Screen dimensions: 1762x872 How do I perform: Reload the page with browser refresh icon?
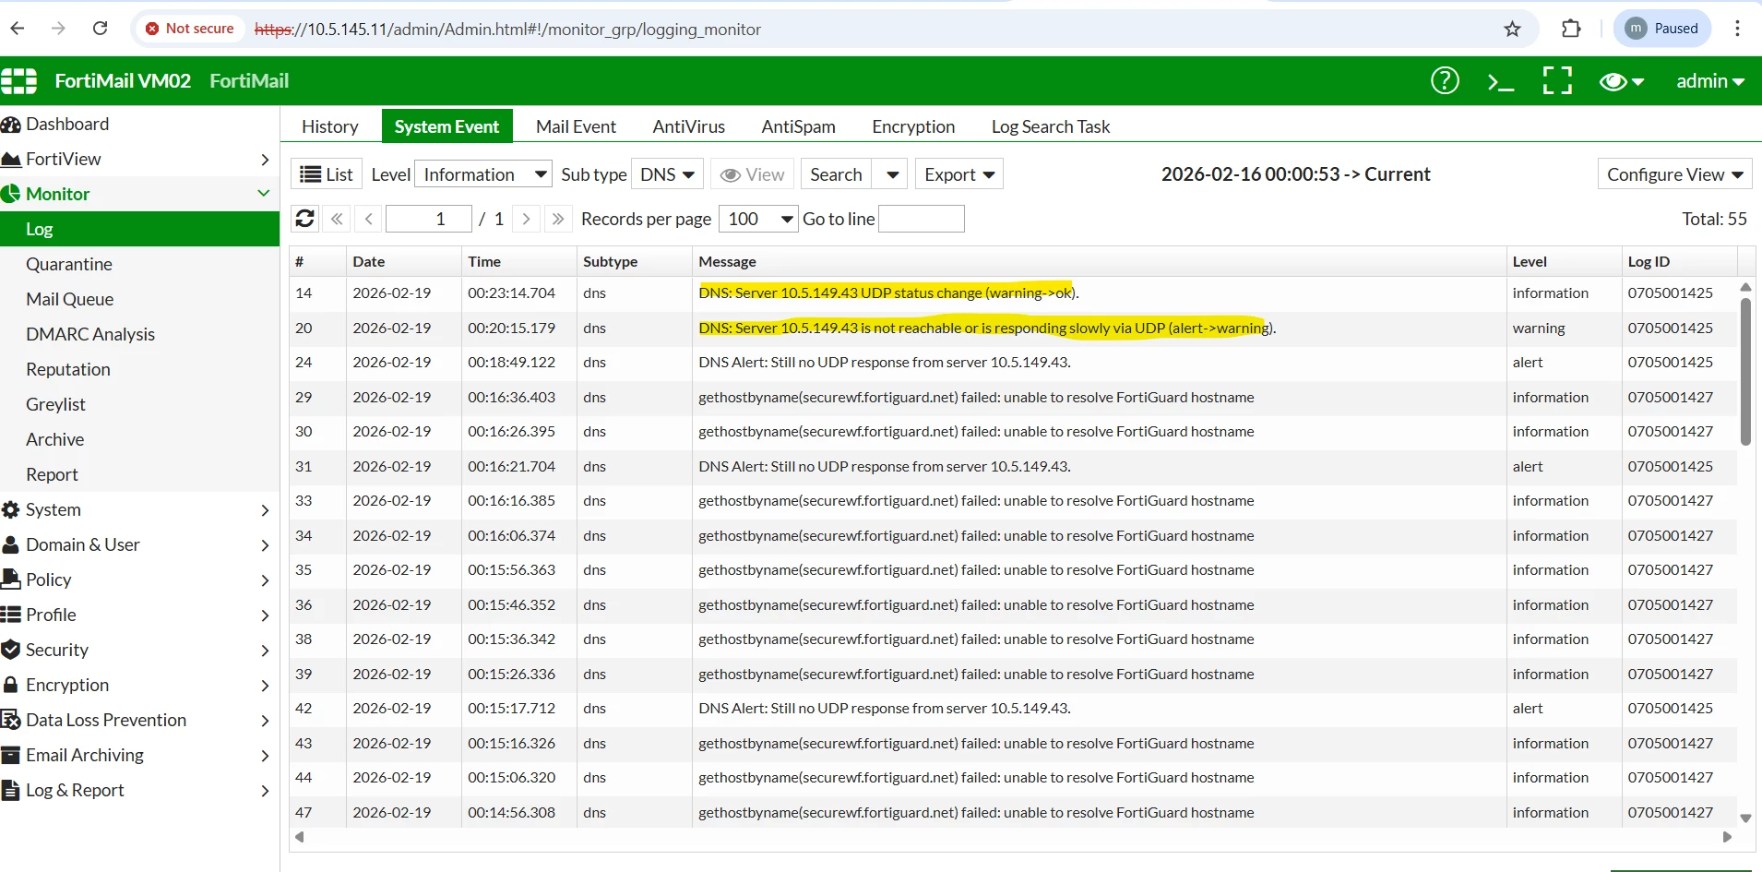coord(100,29)
